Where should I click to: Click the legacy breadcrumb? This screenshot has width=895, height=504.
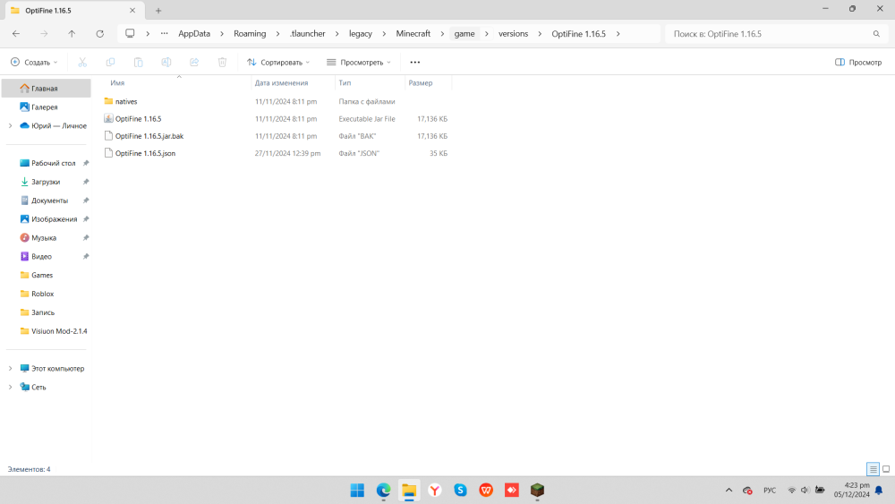(361, 34)
